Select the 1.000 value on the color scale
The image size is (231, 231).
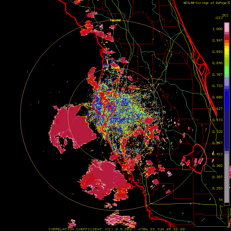[x=217, y=29]
